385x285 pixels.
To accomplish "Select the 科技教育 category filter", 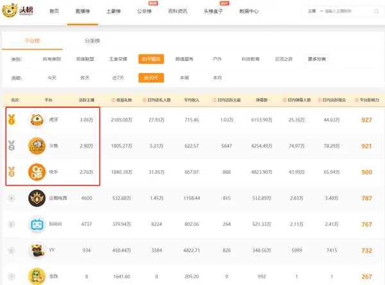I will 250,59.
